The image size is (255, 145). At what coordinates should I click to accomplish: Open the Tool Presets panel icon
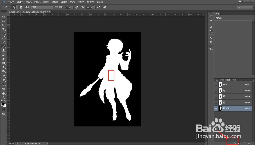pyautogui.click(x=211, y=49)
